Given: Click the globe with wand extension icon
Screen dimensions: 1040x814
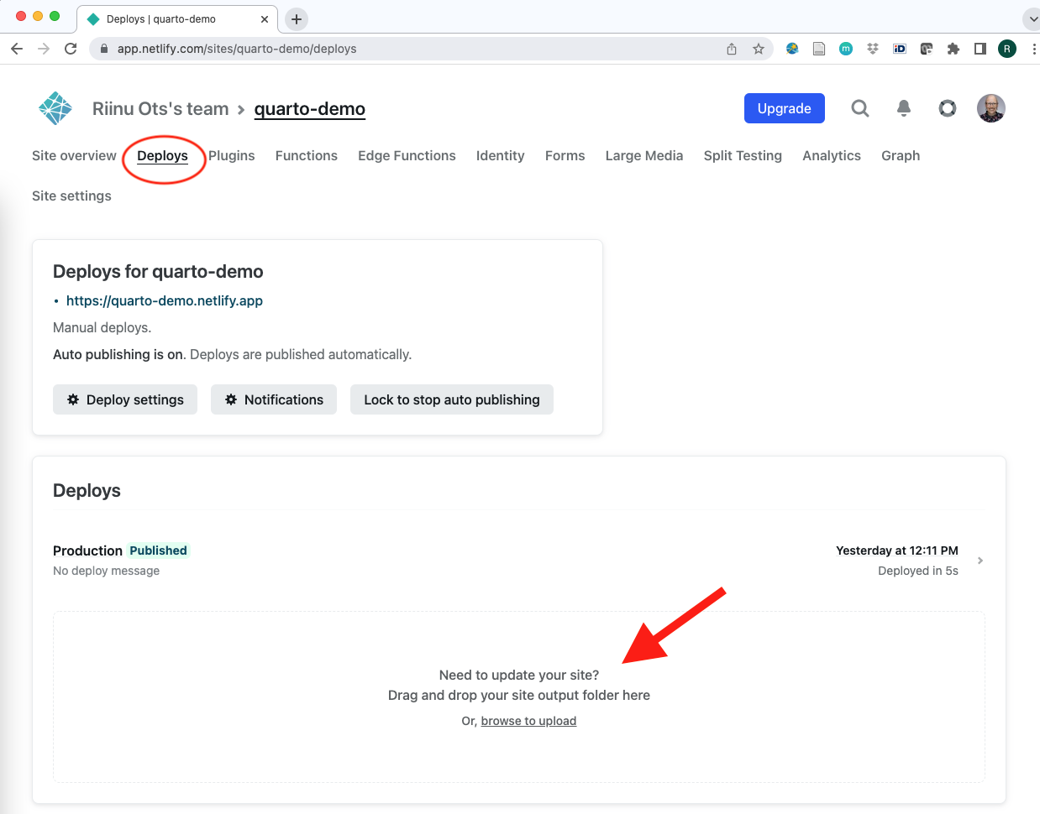Looking at the screenshot, I should point(792,49).
